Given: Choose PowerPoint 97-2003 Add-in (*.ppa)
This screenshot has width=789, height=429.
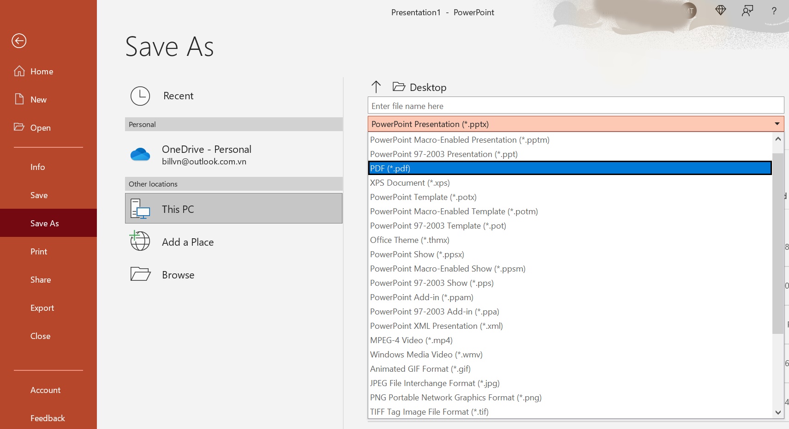Looking at the screenshot, I should (x=570, y=312).
